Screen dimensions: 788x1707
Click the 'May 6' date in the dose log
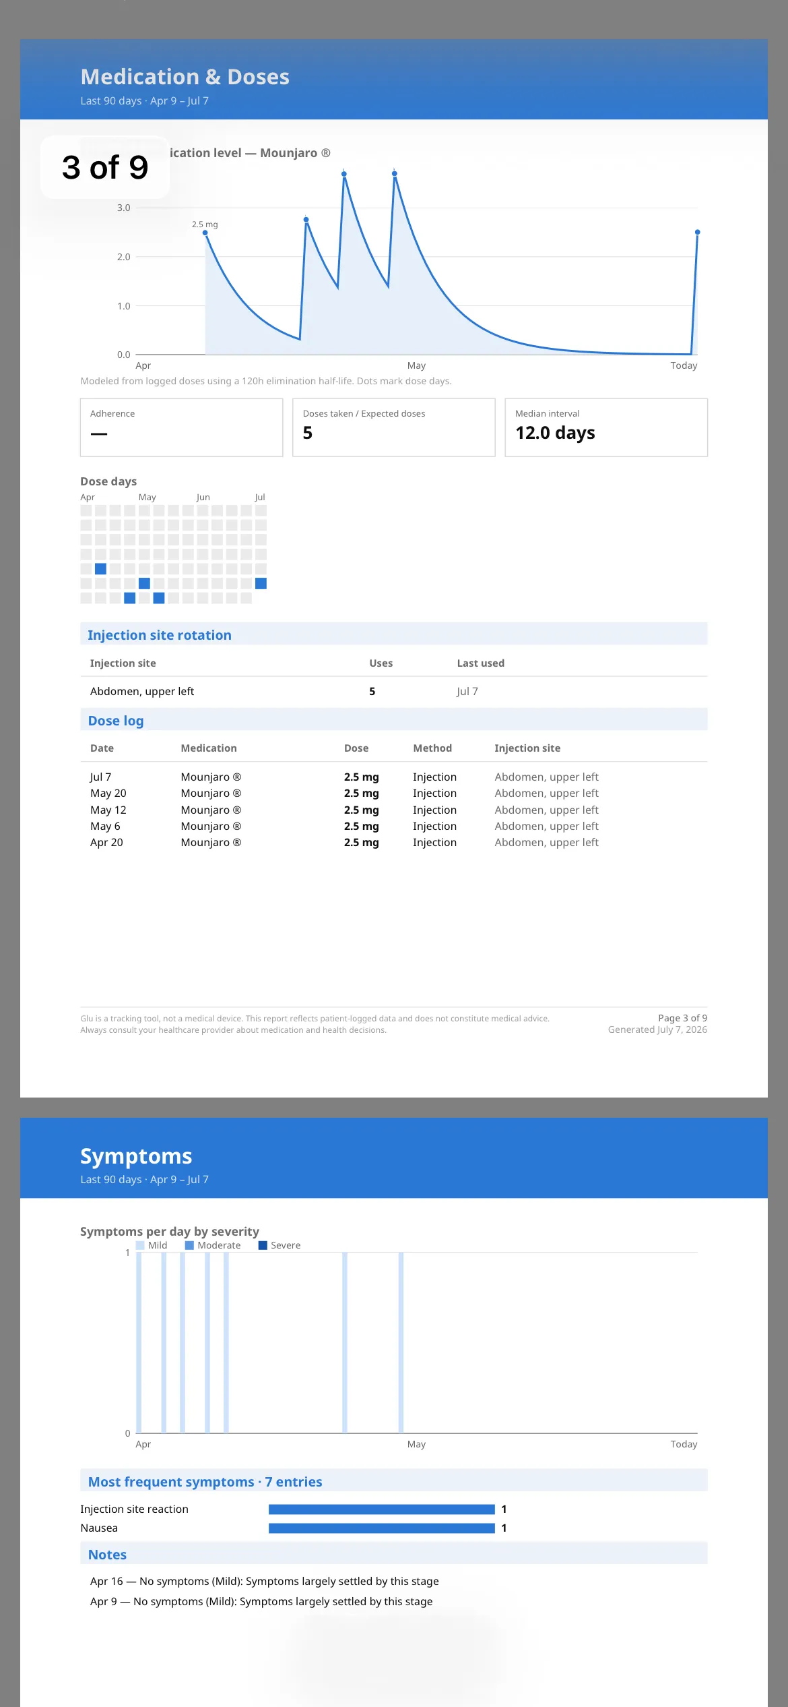point(105,826)
